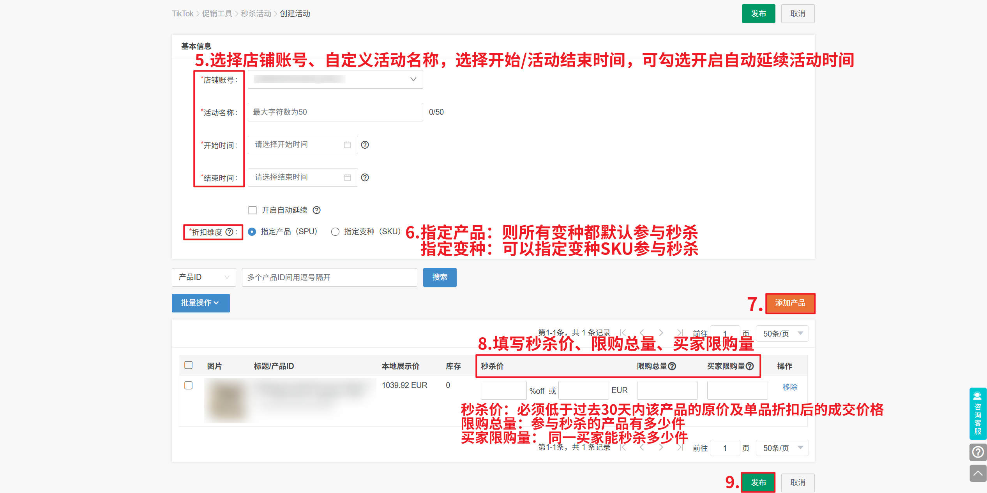Click calendar icon in start time field
The height and width of the screenshot is (493, 987).
[347, 145]
